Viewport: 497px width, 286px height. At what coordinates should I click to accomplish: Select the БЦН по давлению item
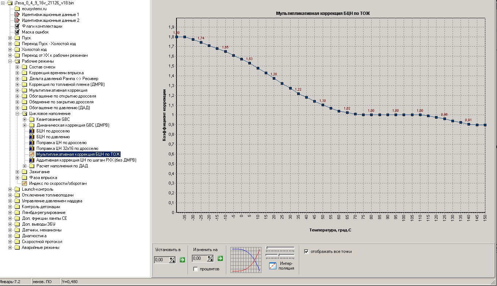pyautogui.click(x=53, y=137)
